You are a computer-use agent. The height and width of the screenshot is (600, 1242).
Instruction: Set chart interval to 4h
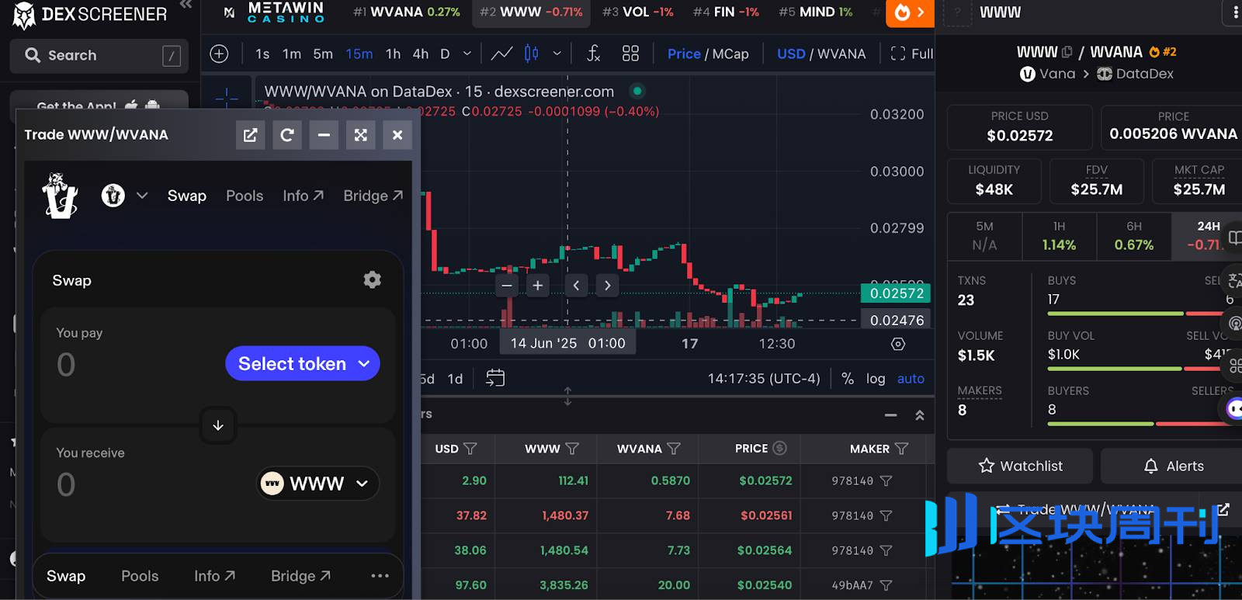coord(421,54)
